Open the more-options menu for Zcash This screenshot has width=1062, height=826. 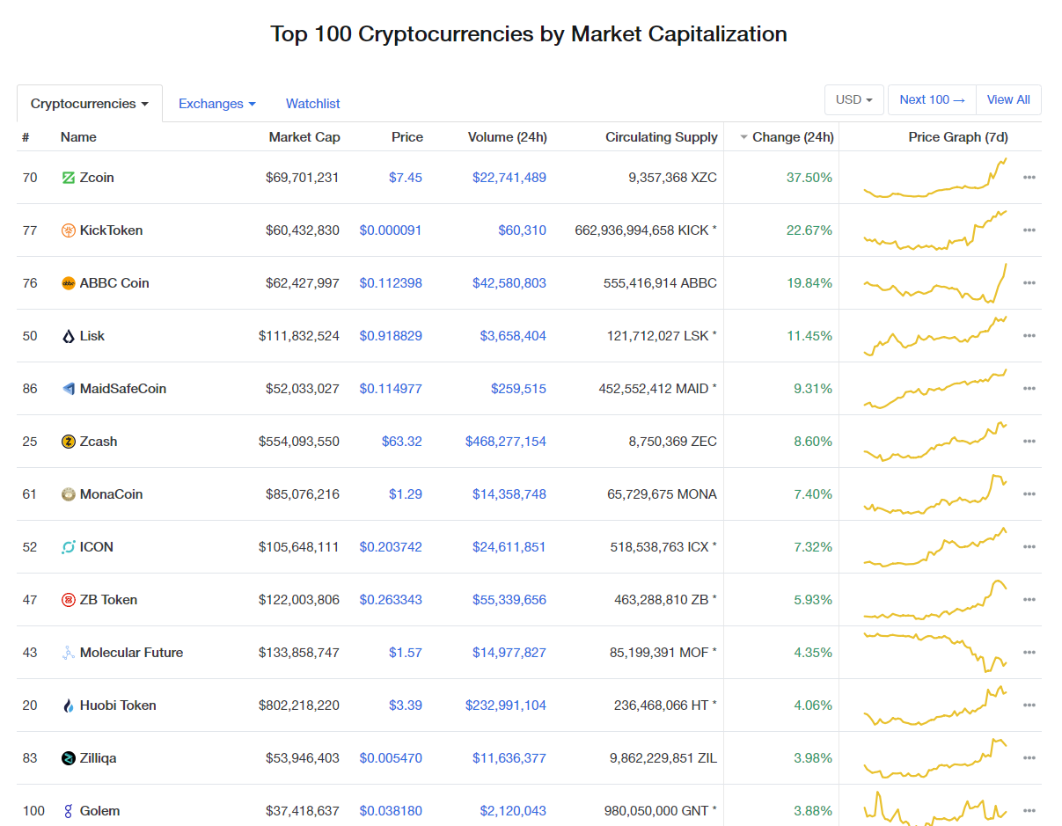[1029, 442]
